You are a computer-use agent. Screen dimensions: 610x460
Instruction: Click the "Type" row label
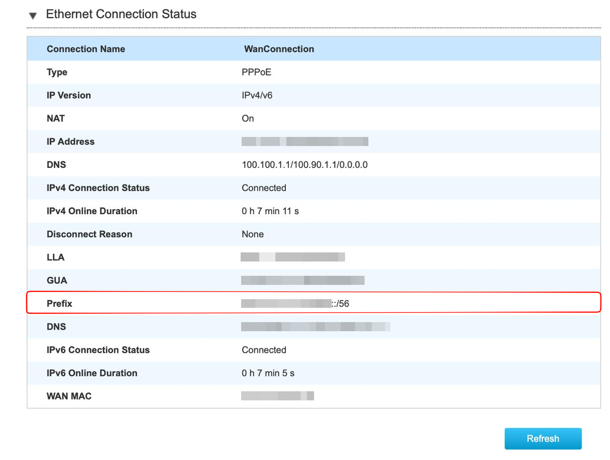(x=57, y=73)
